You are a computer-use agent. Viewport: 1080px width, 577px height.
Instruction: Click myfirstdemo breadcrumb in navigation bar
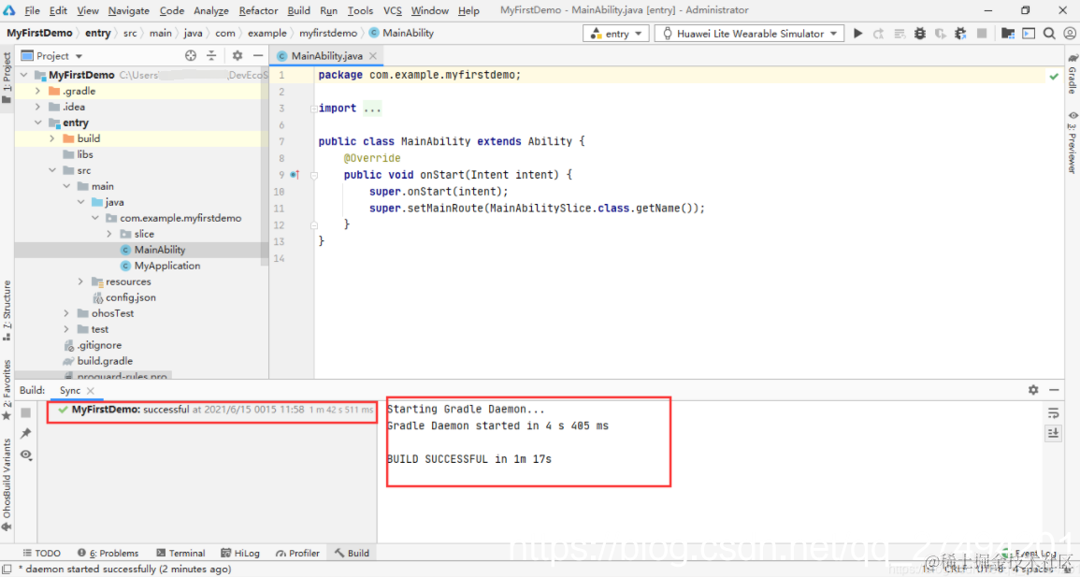[x=328, y=33]
